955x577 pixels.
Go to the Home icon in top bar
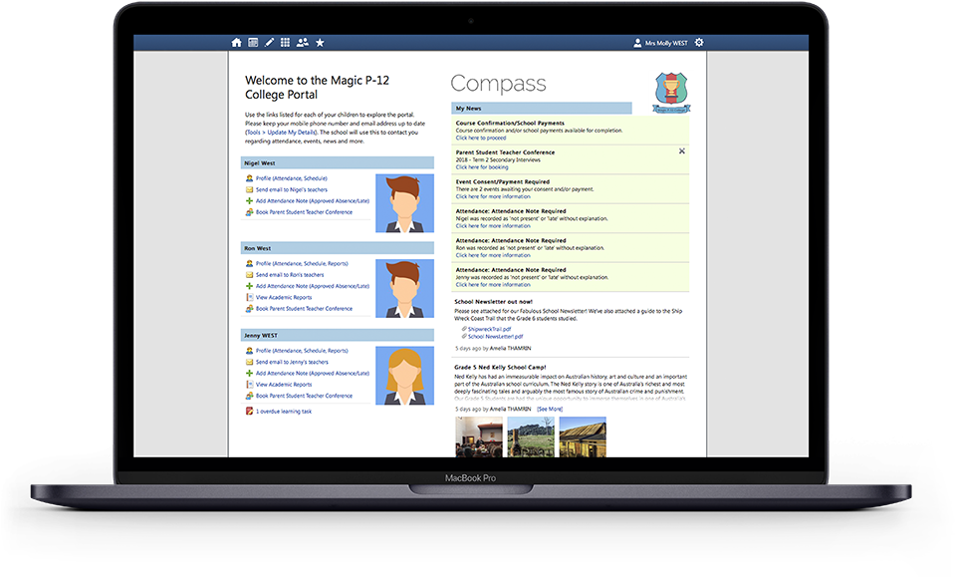(x=237, y=43)
